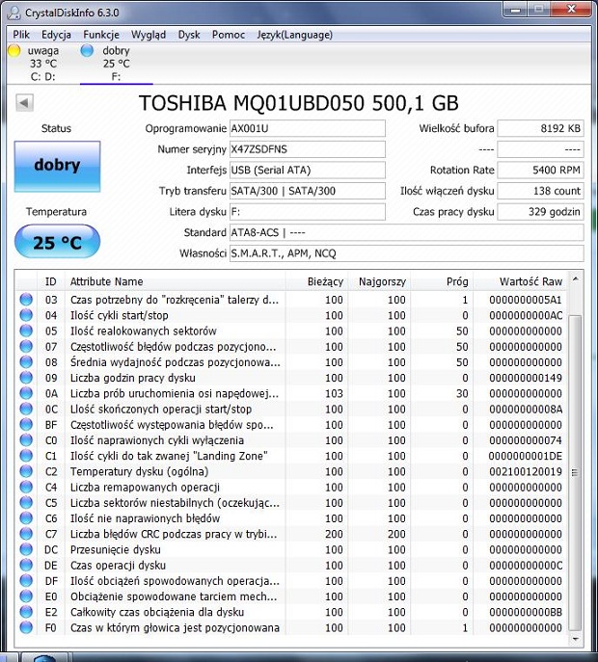
Task: Click the status orb of attribute F0
Action: [x=26, y=627]
